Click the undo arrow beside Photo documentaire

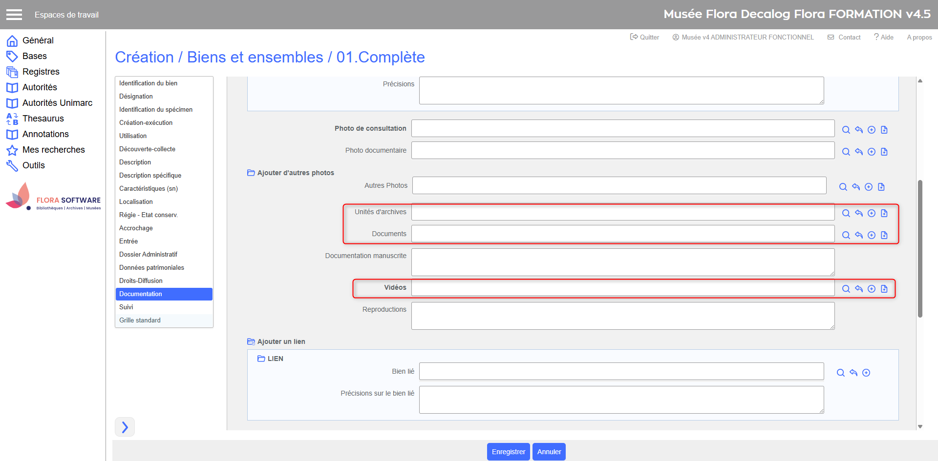858,152
